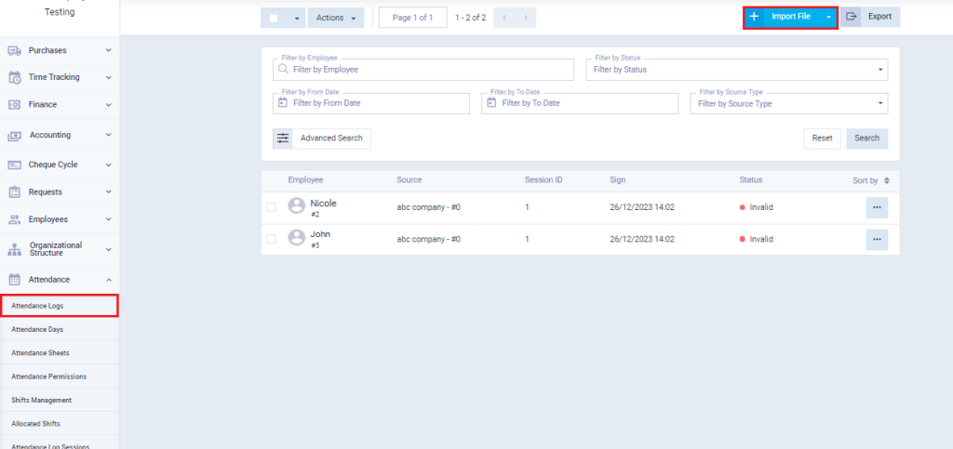Click the Page 1 of 1 box

[x=412, y=18]
